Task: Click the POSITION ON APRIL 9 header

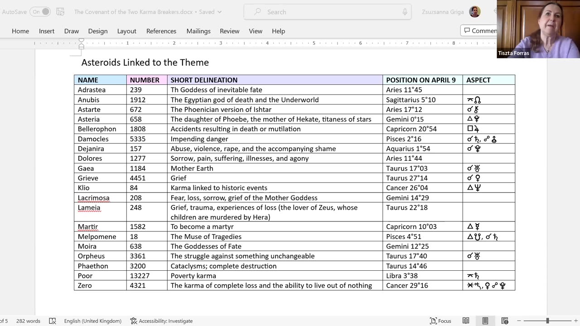Action: click(423, 80)
